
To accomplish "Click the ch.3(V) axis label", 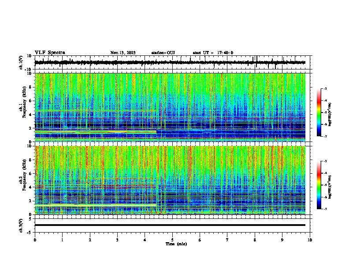I will 21,225.
